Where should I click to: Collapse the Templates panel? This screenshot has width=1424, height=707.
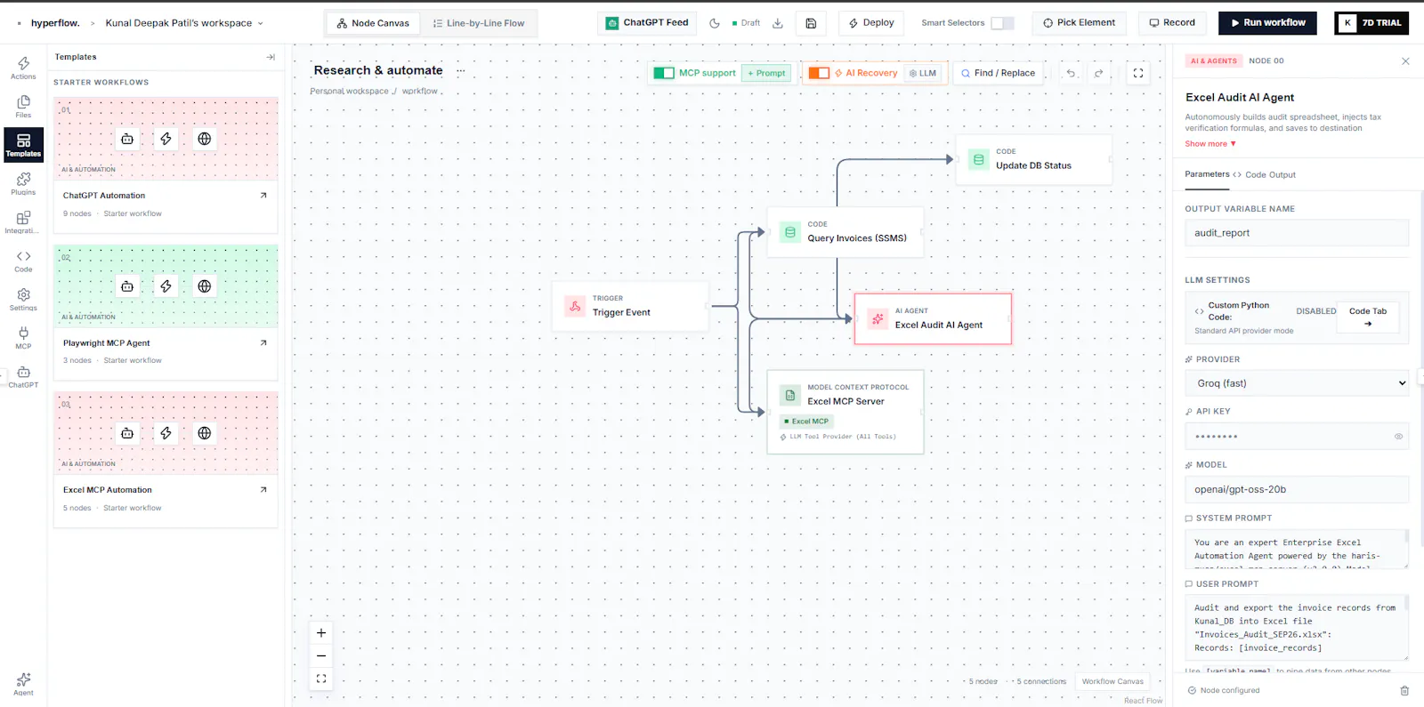pos(271,57)
